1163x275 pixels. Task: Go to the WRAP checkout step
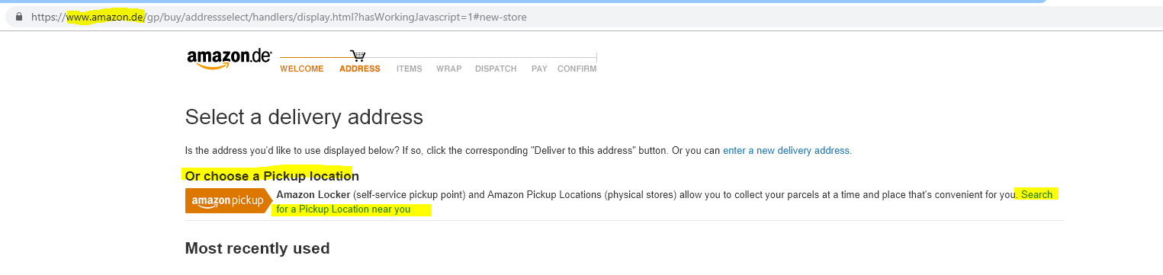click(449, 69)
